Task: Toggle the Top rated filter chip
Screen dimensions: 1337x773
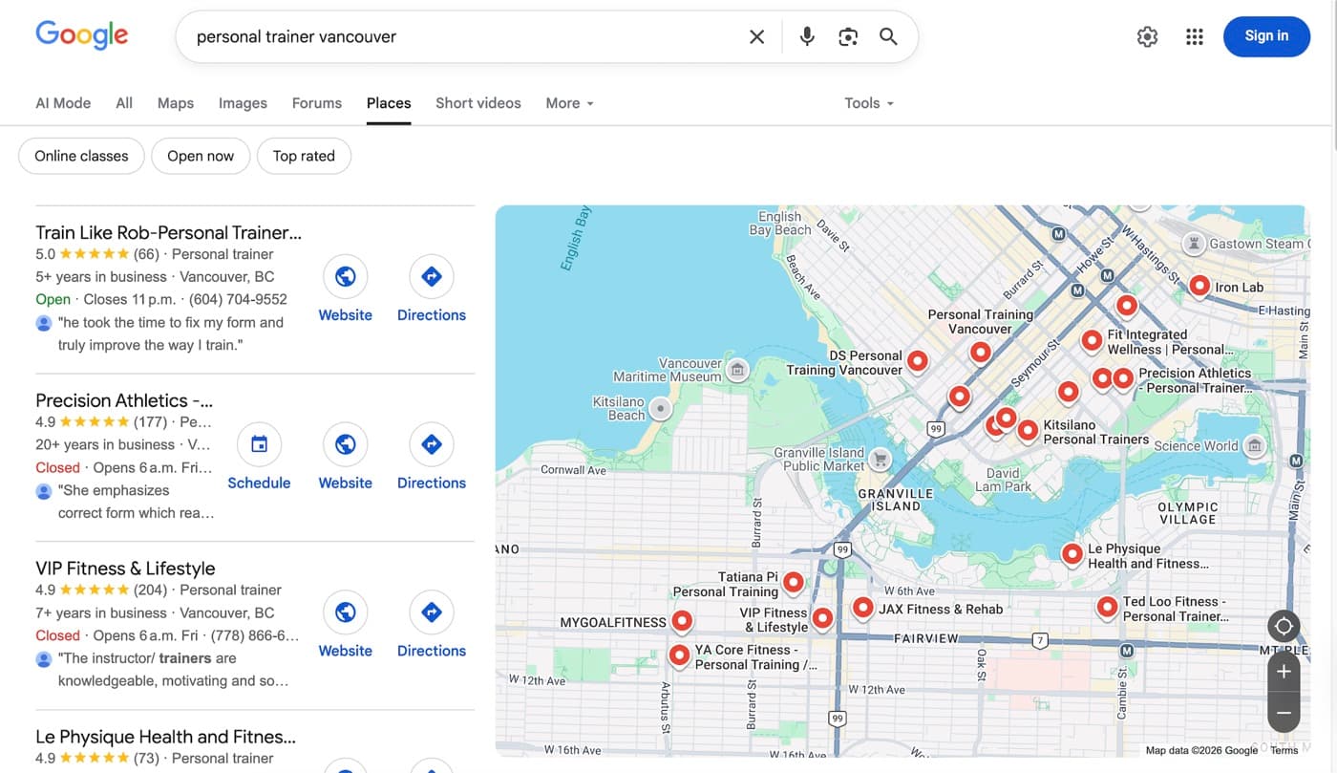Action: [304, 156]
